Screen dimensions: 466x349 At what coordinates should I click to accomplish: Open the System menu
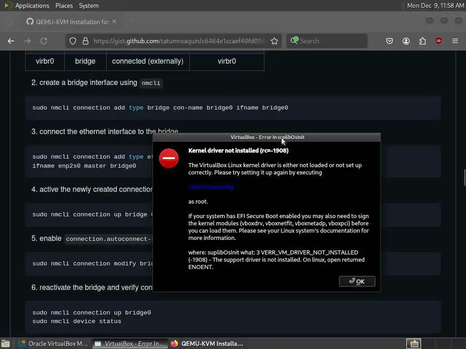point(89,5)
